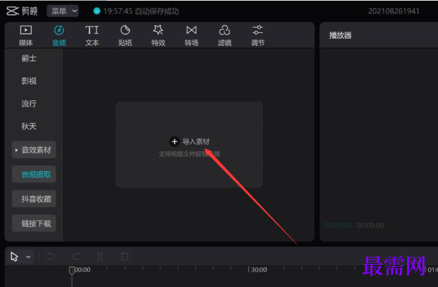
Task: Click the 30:00 timeline ruler mark
Action: (x=259, y=269)
